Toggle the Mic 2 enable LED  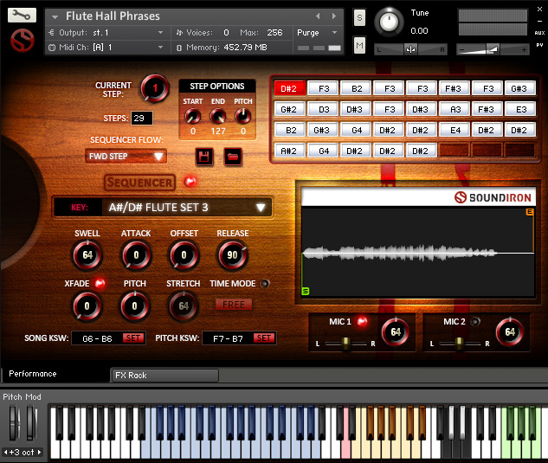pos(475,321)
